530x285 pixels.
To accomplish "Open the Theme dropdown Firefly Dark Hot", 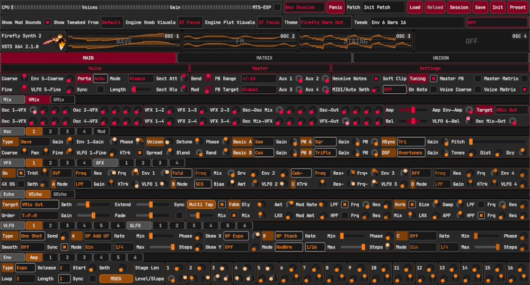I will click(325, 22).
